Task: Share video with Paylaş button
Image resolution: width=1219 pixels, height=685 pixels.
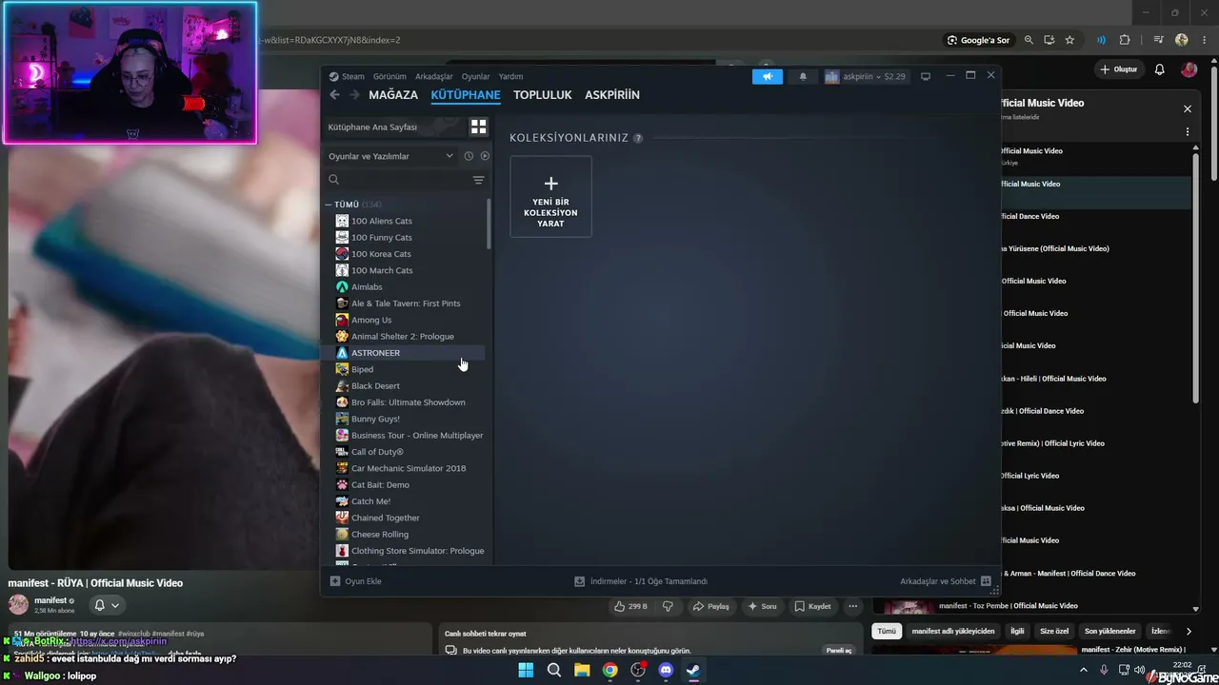Action: coord(711,606)
